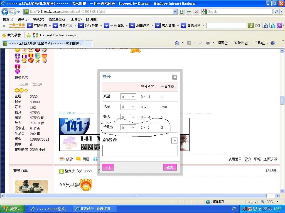Viewport: 285px width, 213px height.
Task: Click the printer icon in command bar
Action: tap(208, 43)
